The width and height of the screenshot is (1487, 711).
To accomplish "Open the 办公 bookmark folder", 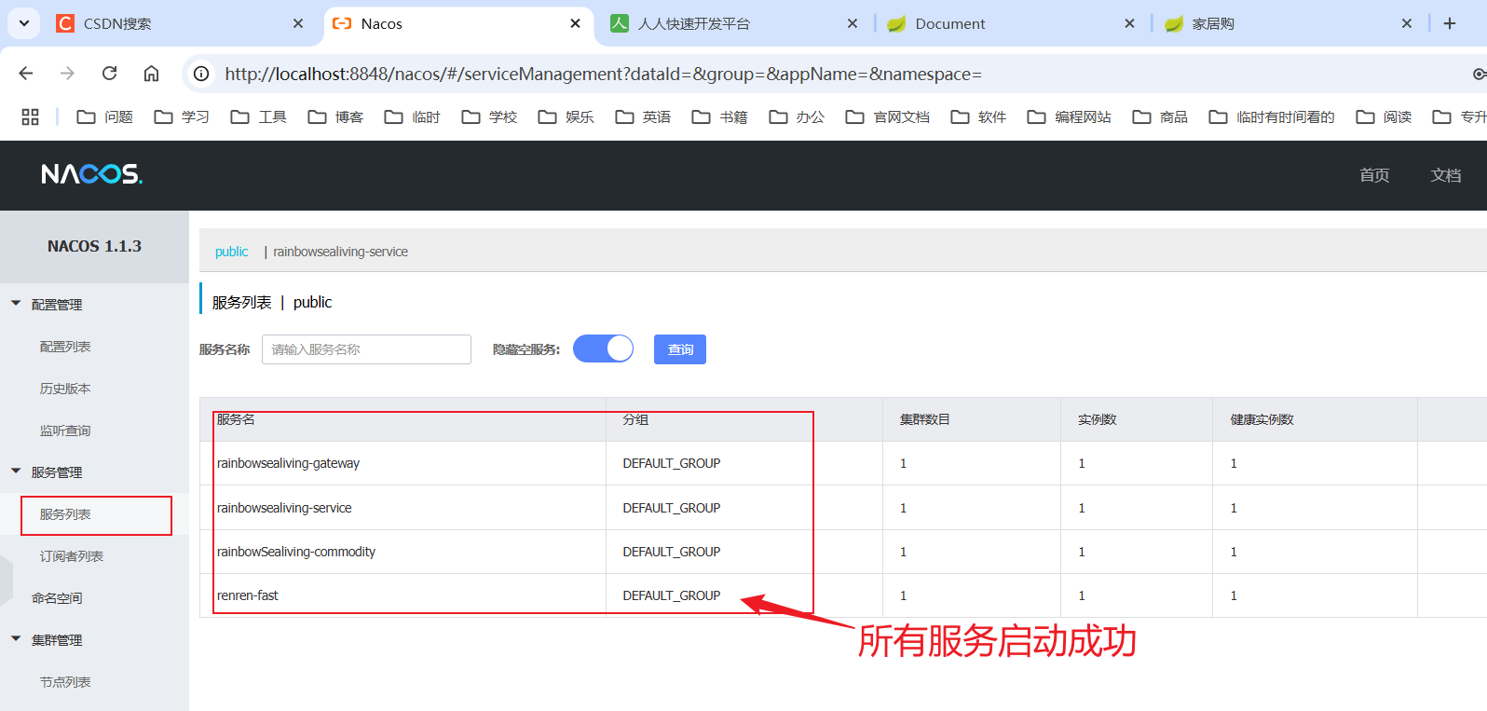I will click(x=797, y=116).
